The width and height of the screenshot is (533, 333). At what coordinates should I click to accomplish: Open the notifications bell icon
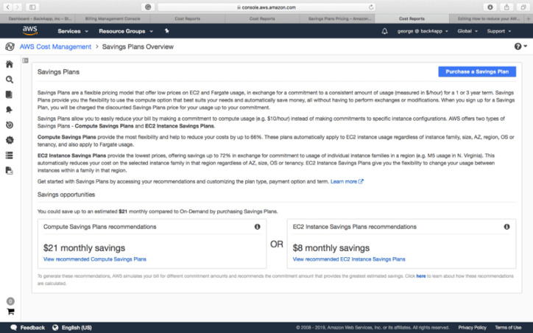point(384,31)
